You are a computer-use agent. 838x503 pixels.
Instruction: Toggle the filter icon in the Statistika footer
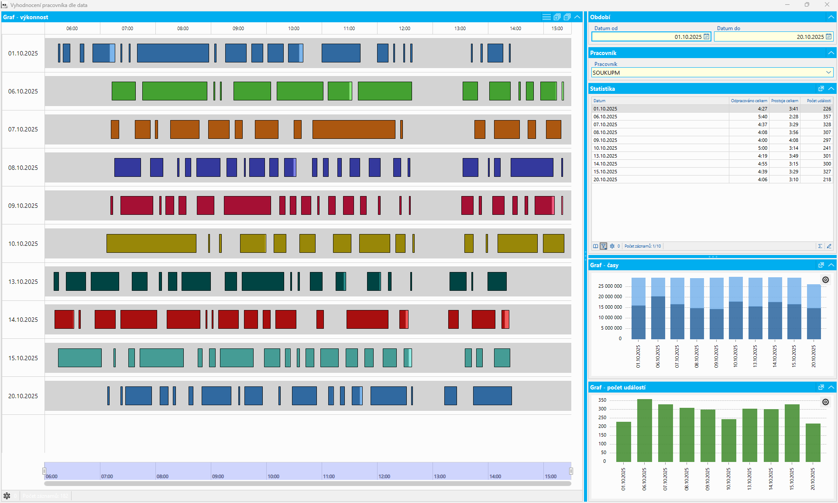[603, 246]
